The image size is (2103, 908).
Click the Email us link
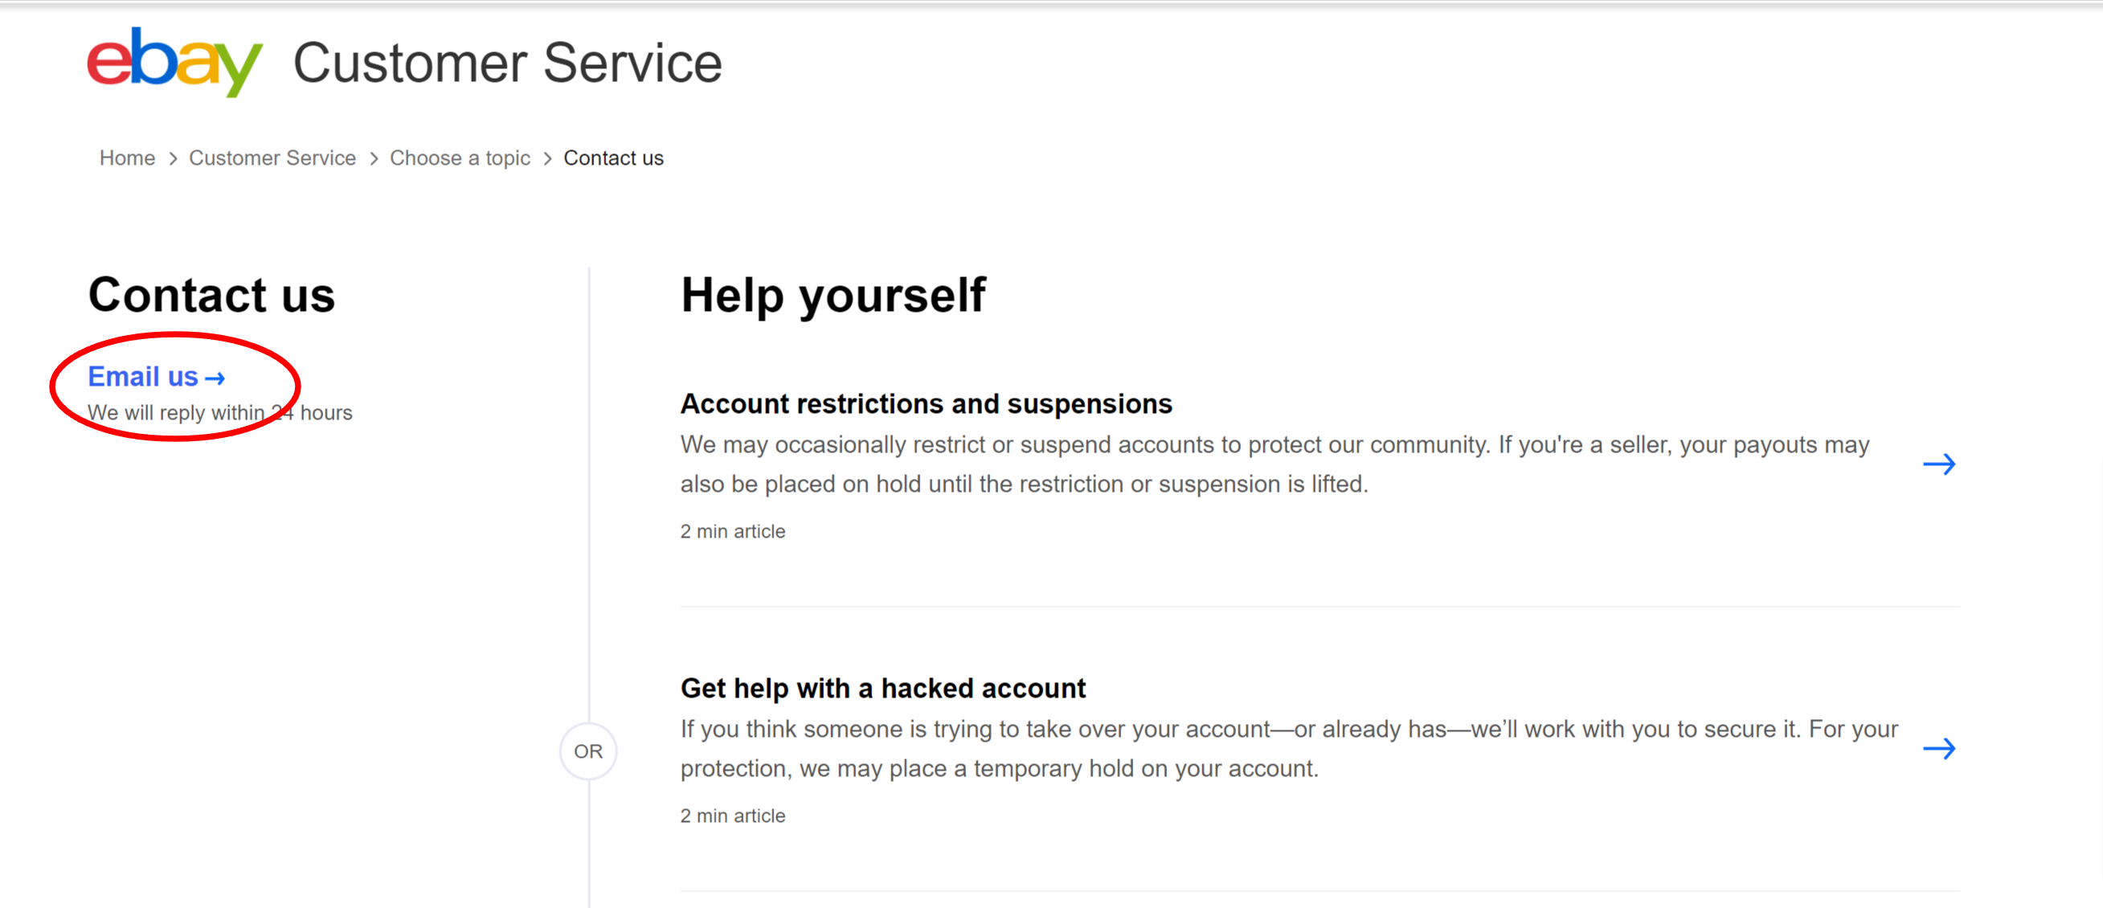(144, 376)
